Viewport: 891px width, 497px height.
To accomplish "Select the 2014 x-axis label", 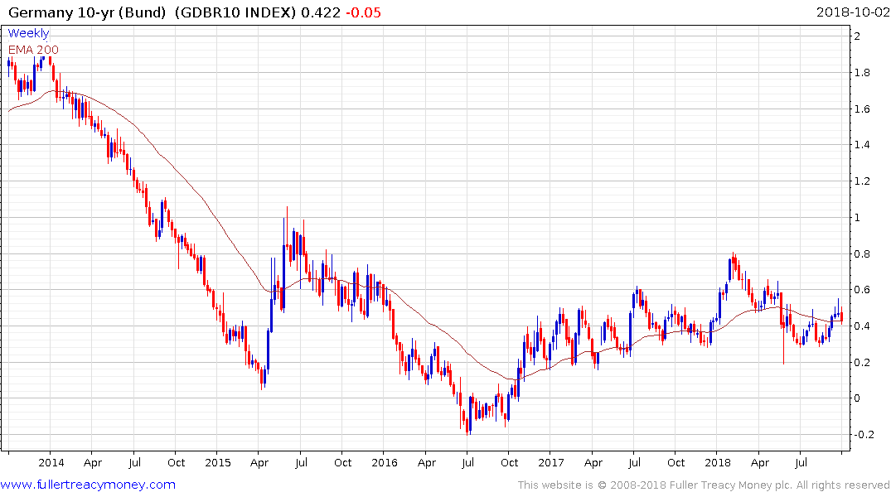I will [51, 463].
